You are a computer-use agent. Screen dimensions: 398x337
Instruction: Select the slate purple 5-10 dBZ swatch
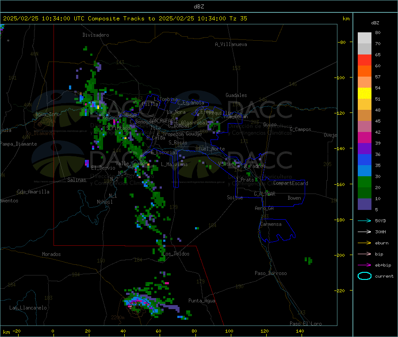364,204
